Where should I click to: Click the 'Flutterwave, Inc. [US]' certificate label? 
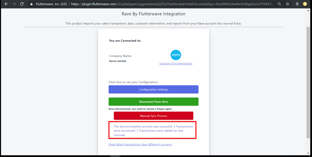(x=51, y=4)
